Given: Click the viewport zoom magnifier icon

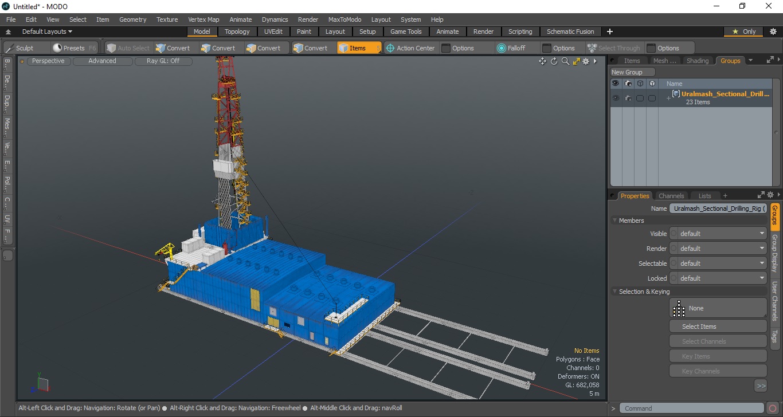Looking at the screenshot, I should click(x=565, y=61).
